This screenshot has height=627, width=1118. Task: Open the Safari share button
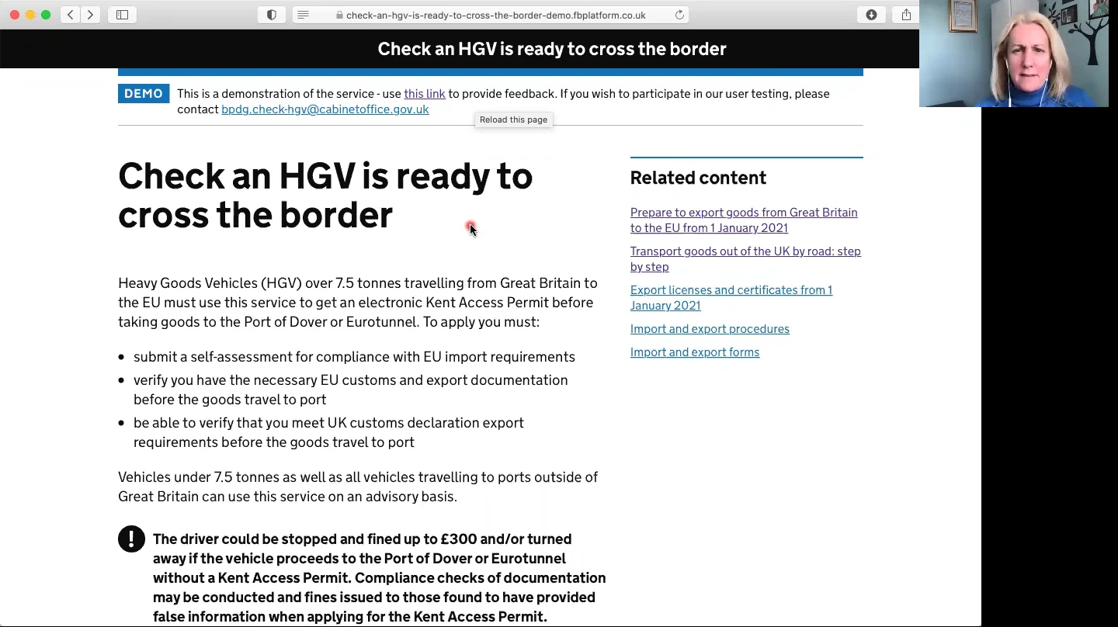tap(906, 15)
